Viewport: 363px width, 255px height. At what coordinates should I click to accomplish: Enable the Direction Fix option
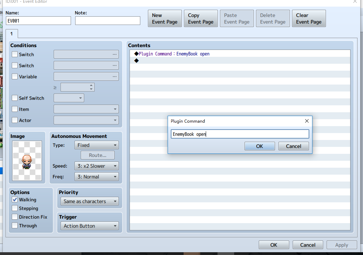(x=15, y=217)
